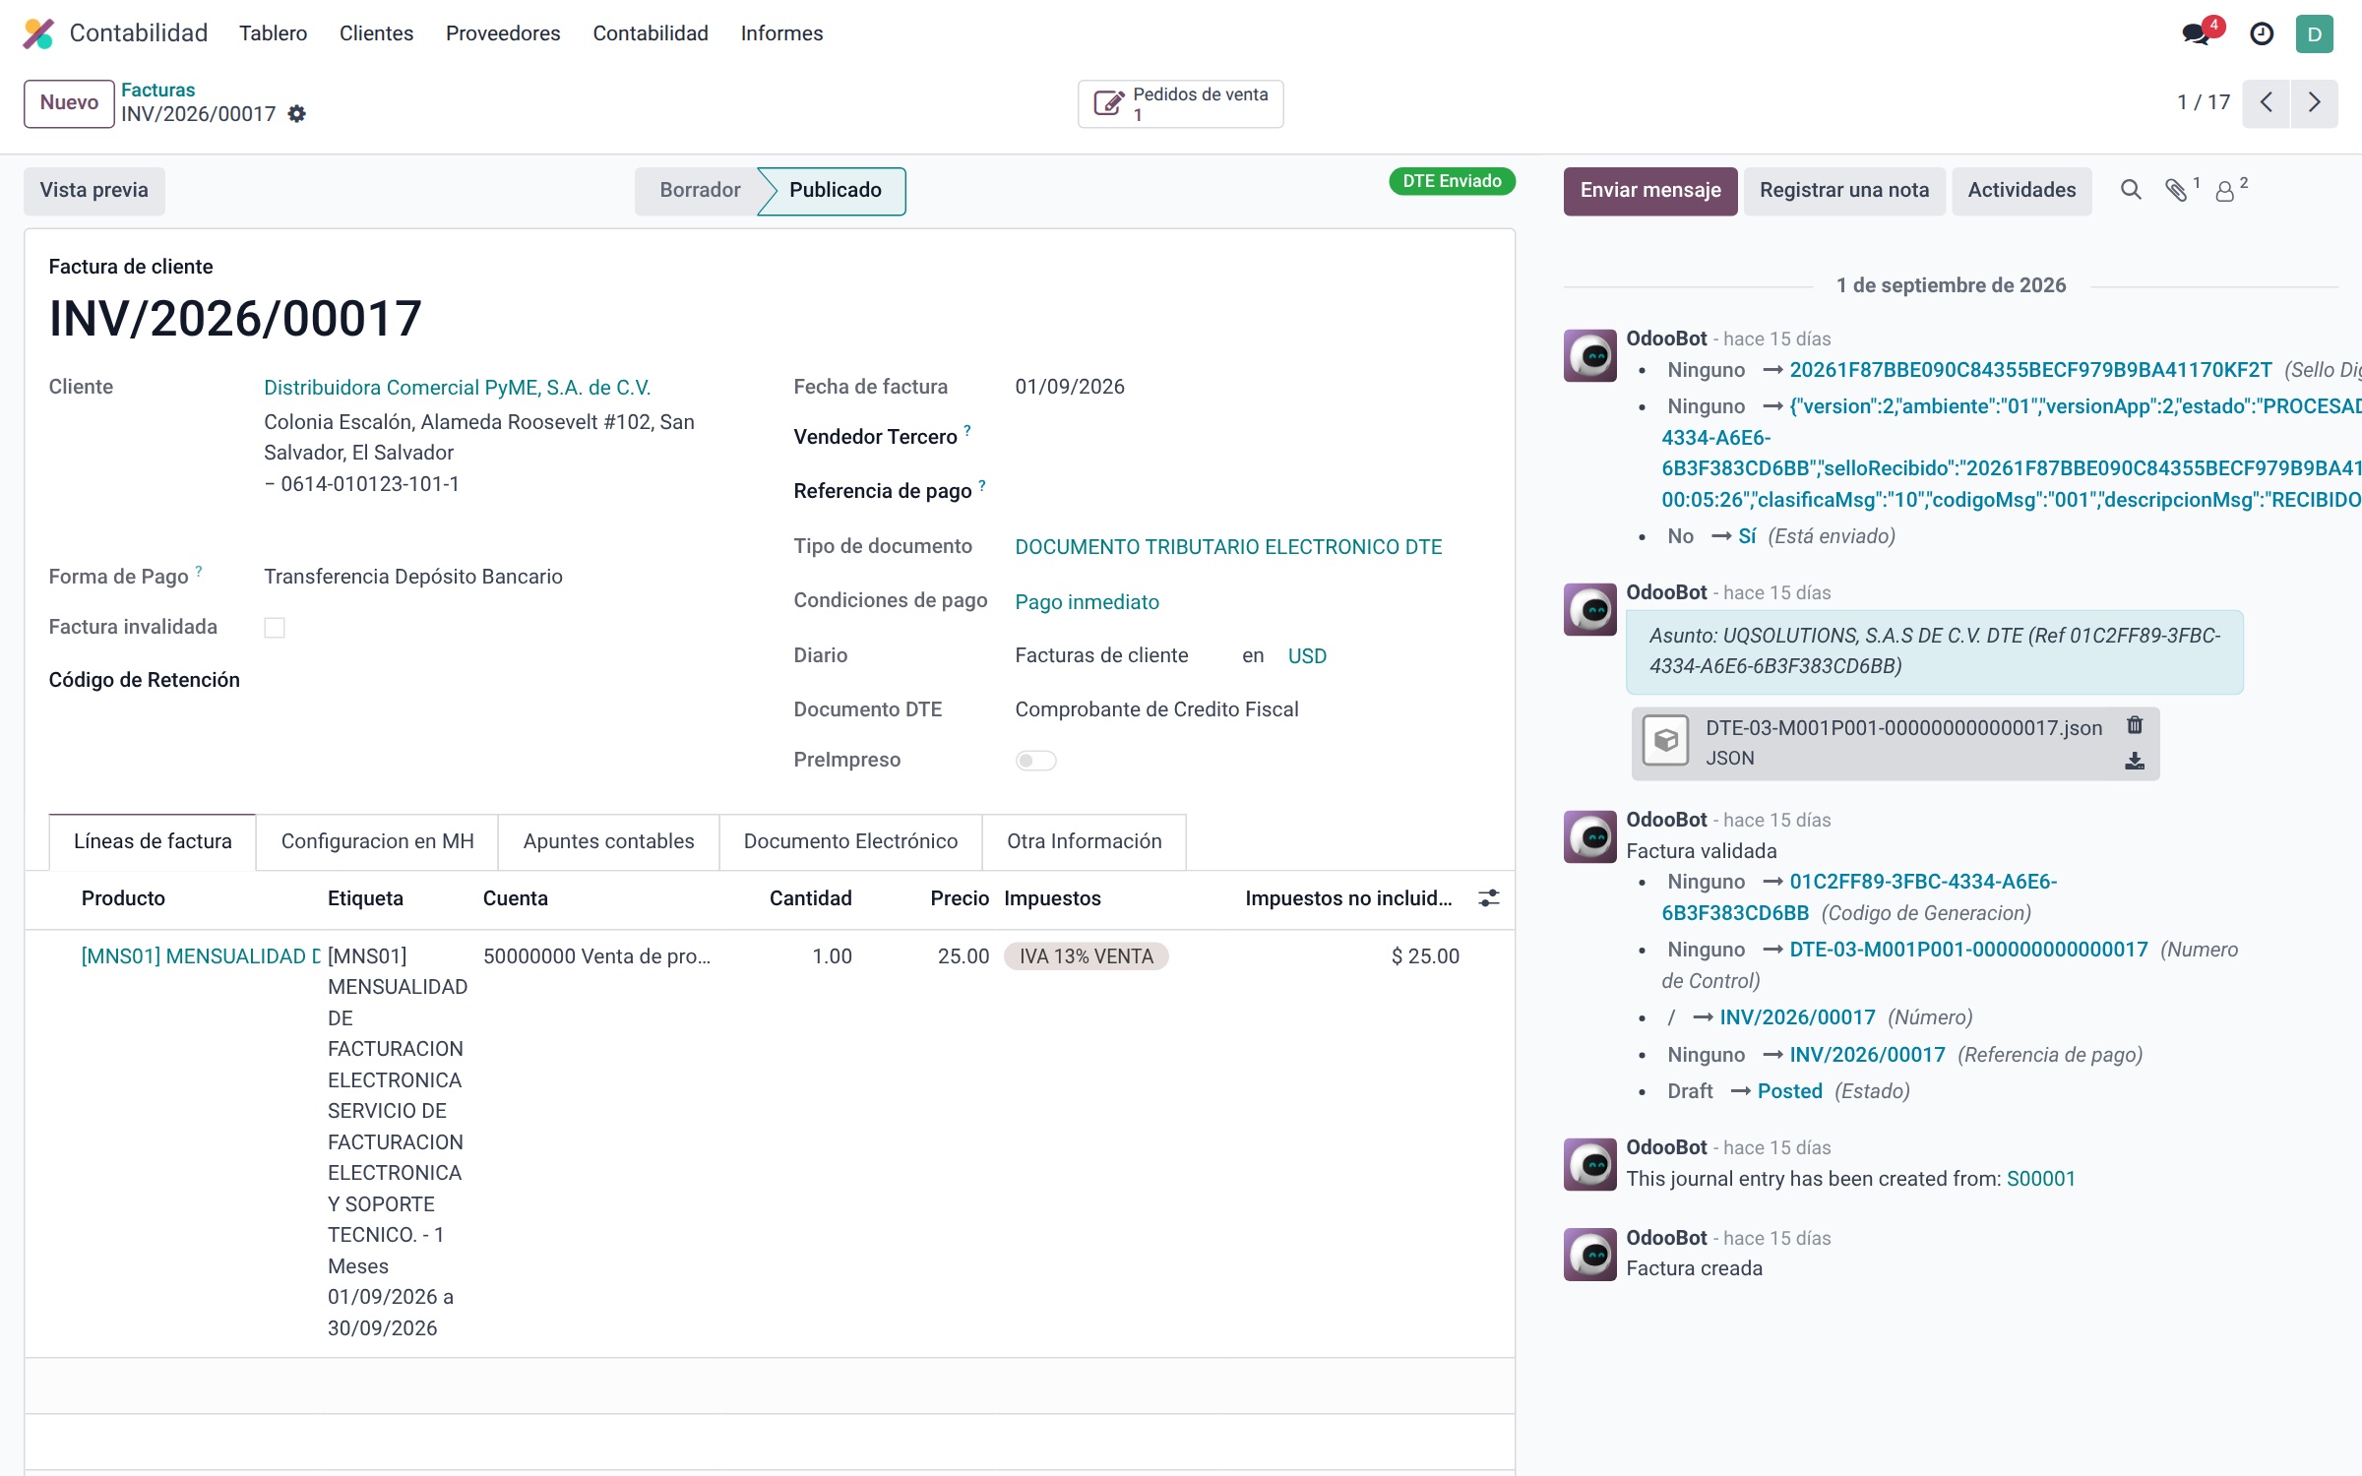Open the messaging conversations icon with badge

click(x=2197, y=33)
